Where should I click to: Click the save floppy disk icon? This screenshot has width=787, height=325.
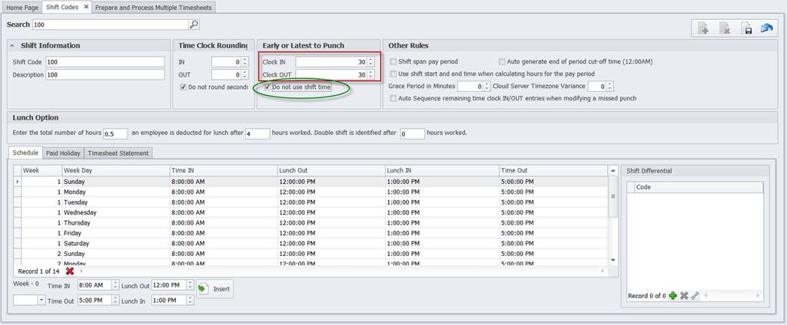point(745,28)
